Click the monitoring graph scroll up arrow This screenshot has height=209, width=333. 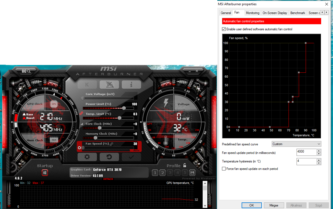(205, 183)
